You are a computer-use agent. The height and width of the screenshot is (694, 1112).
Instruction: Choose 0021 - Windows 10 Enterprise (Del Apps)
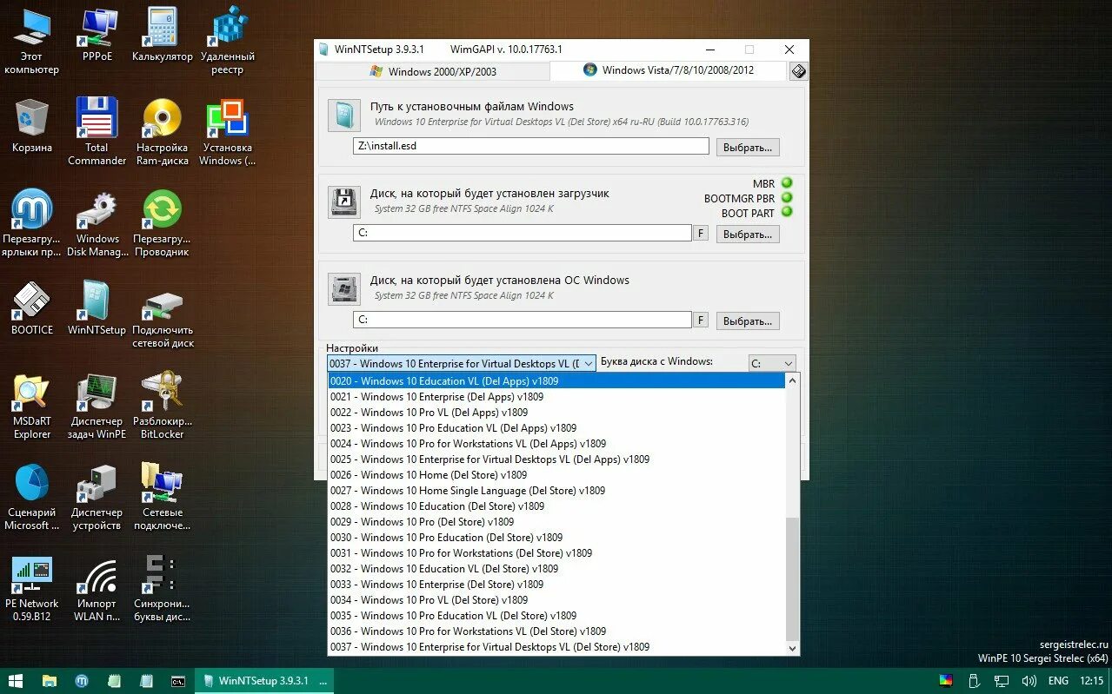(556, 396)
